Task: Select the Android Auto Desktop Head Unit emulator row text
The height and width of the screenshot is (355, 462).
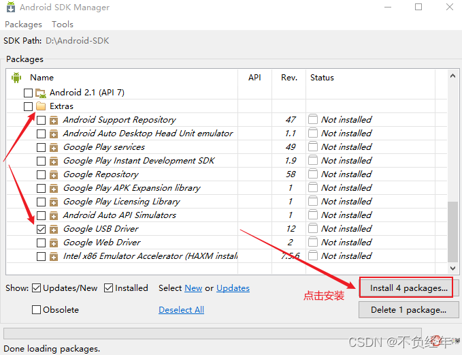Action: [x=148, y=134]
